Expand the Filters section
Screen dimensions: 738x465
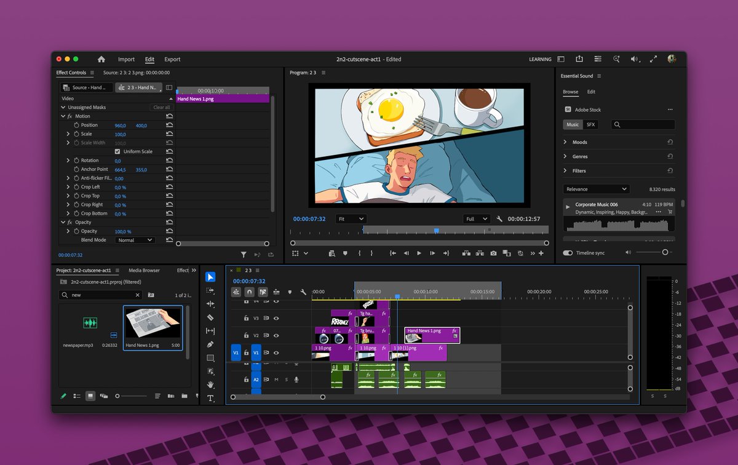565,170
